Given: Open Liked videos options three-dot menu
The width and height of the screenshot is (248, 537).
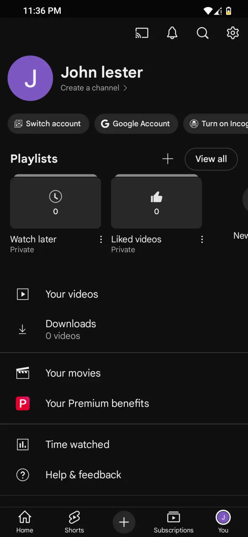Looking at the screenshot, I should (202, 239).
